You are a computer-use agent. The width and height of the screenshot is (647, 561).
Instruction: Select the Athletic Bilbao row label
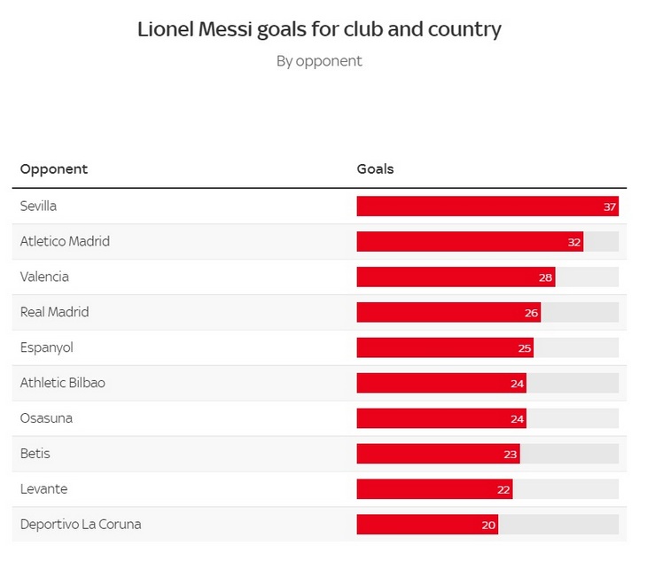tap(62, 383)
